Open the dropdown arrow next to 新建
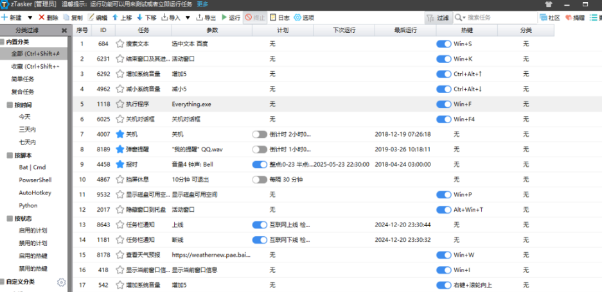Viewport: 602px width, 292px height. [30, 18]
